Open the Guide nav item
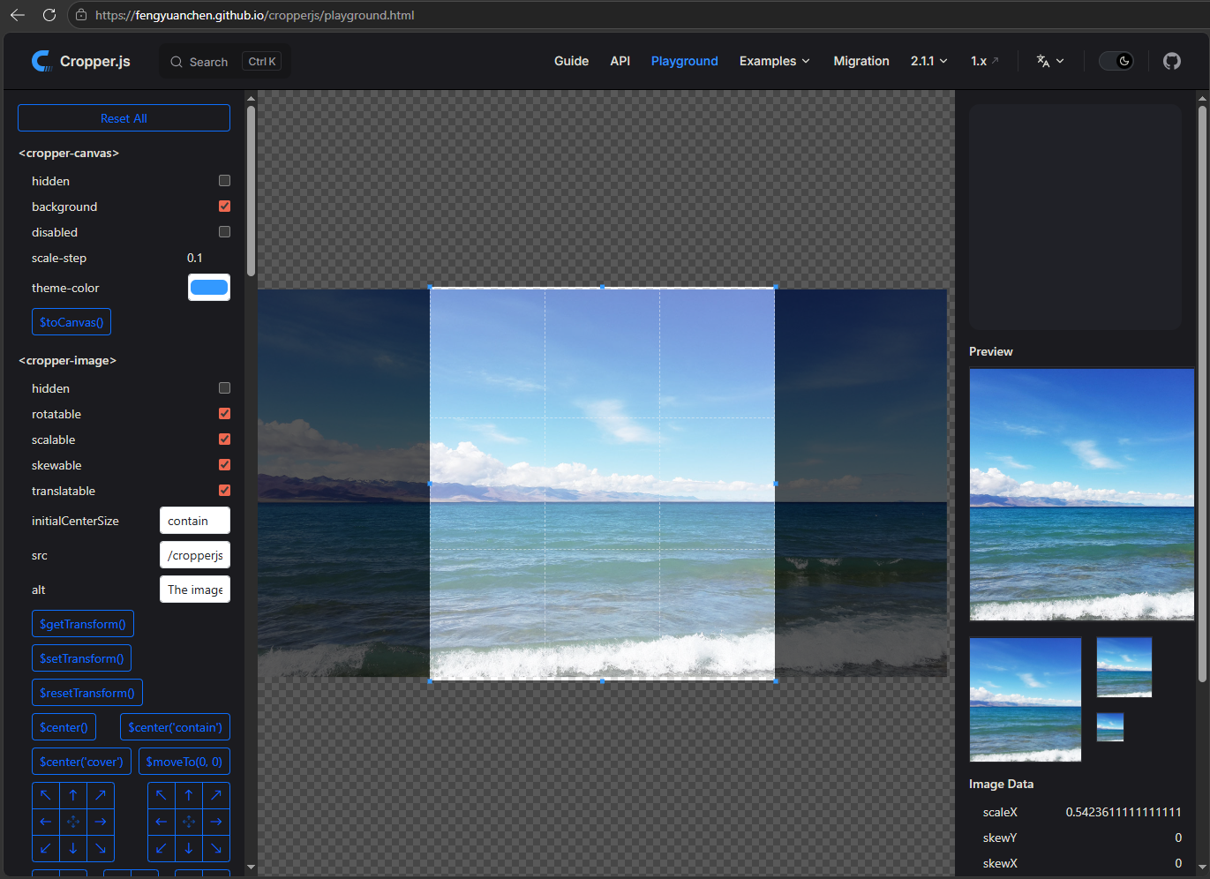The image size is (1210, 879). (571, 61)
